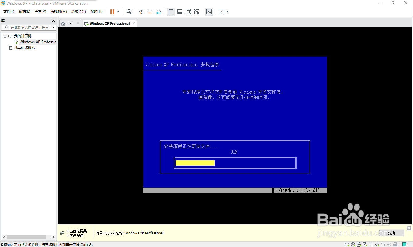Toggle the thumbnail bar view icon
This screenshot has height=247, width=413.
click(x=180, y=12)
